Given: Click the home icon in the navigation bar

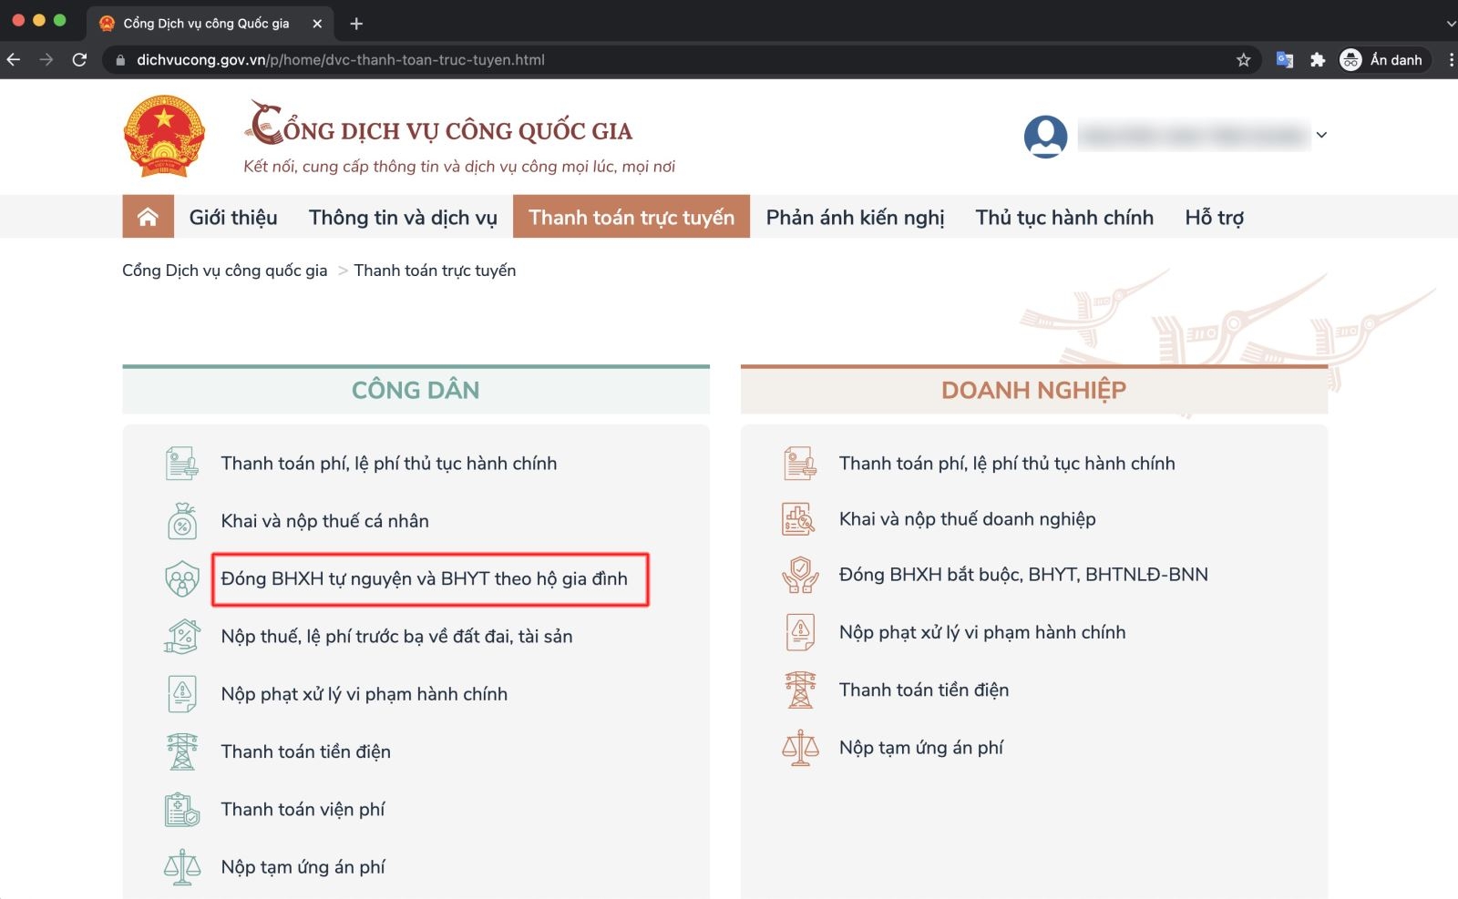Looking at the screenshot, I should [148, 216].
